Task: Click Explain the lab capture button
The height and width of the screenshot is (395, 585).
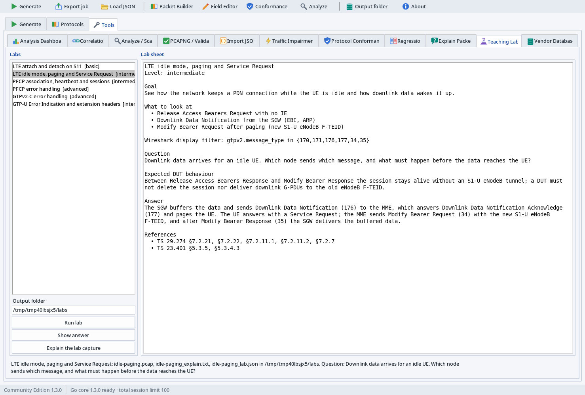Action: (74, 348)
